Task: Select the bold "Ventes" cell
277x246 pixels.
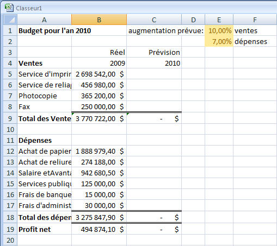Action: [45, 63]
